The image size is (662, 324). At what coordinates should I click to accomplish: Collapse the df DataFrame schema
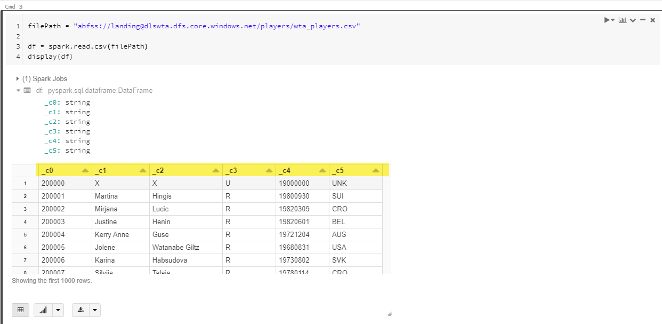[18, 91]
